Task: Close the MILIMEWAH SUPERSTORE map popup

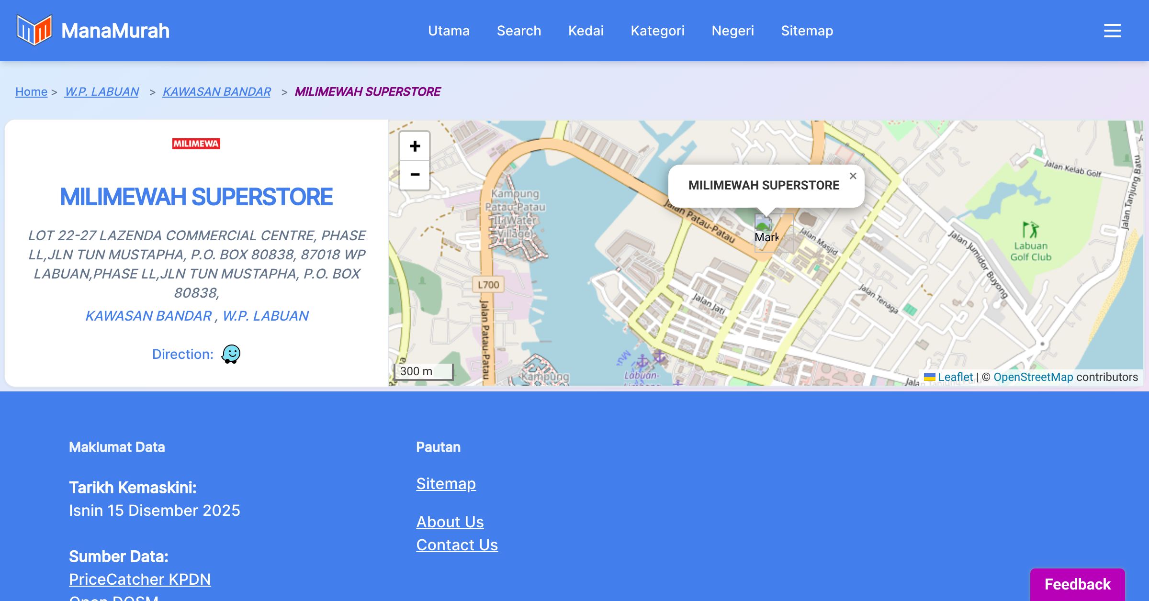Action: pos(853,176)
